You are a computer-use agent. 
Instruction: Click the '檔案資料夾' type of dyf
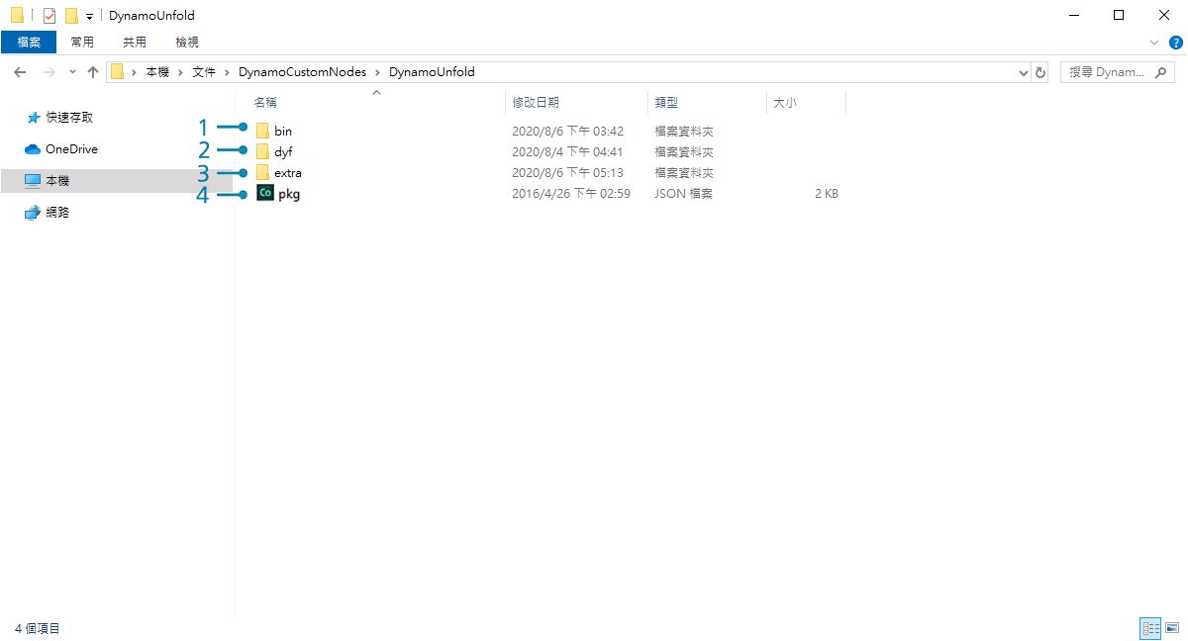pos(684,152)
